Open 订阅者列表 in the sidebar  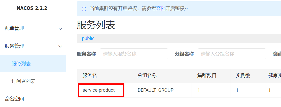pos(23,81)
